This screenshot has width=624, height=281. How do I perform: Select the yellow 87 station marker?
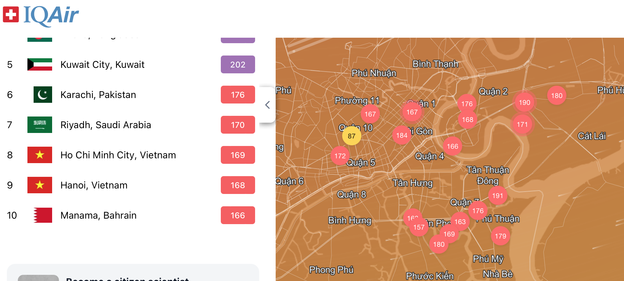[351, 136]
